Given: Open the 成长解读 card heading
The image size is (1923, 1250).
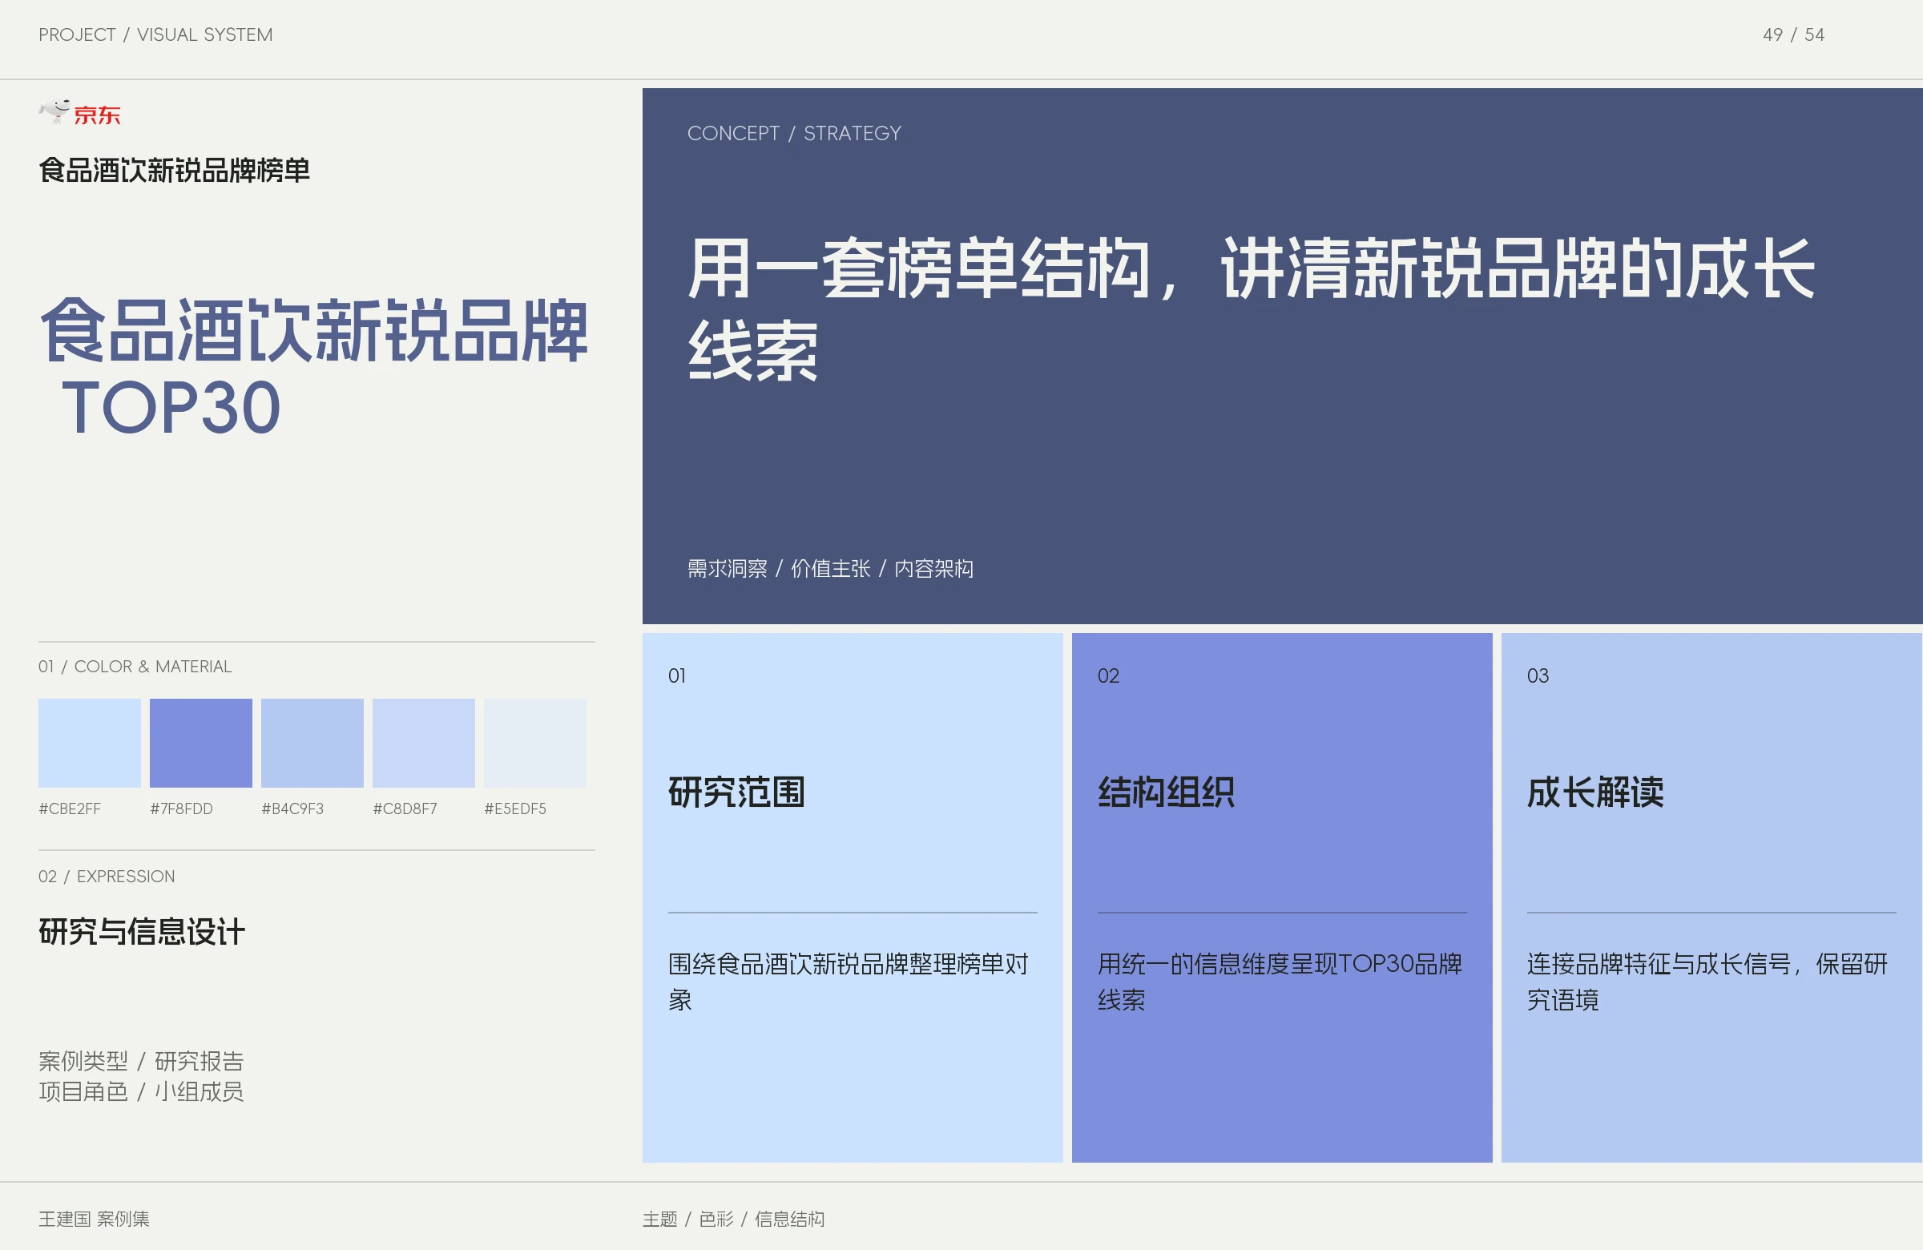Looking at the screenshot, I should pos(1596,792).
